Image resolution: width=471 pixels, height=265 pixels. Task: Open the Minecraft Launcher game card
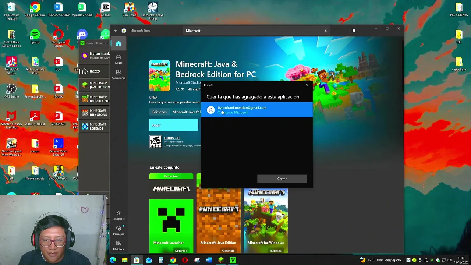171,213
